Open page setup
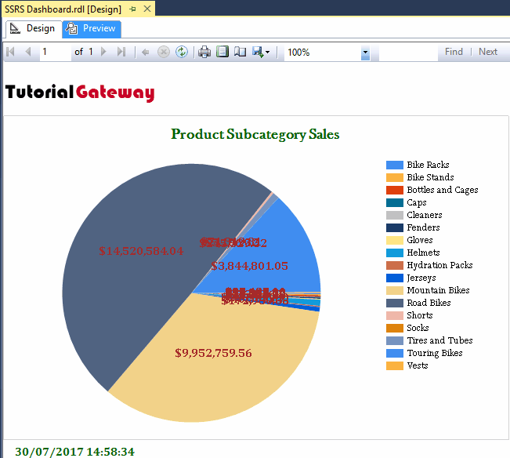Viewport: 510px width, 458px height. pyautogui.click(x=240, y=52)
